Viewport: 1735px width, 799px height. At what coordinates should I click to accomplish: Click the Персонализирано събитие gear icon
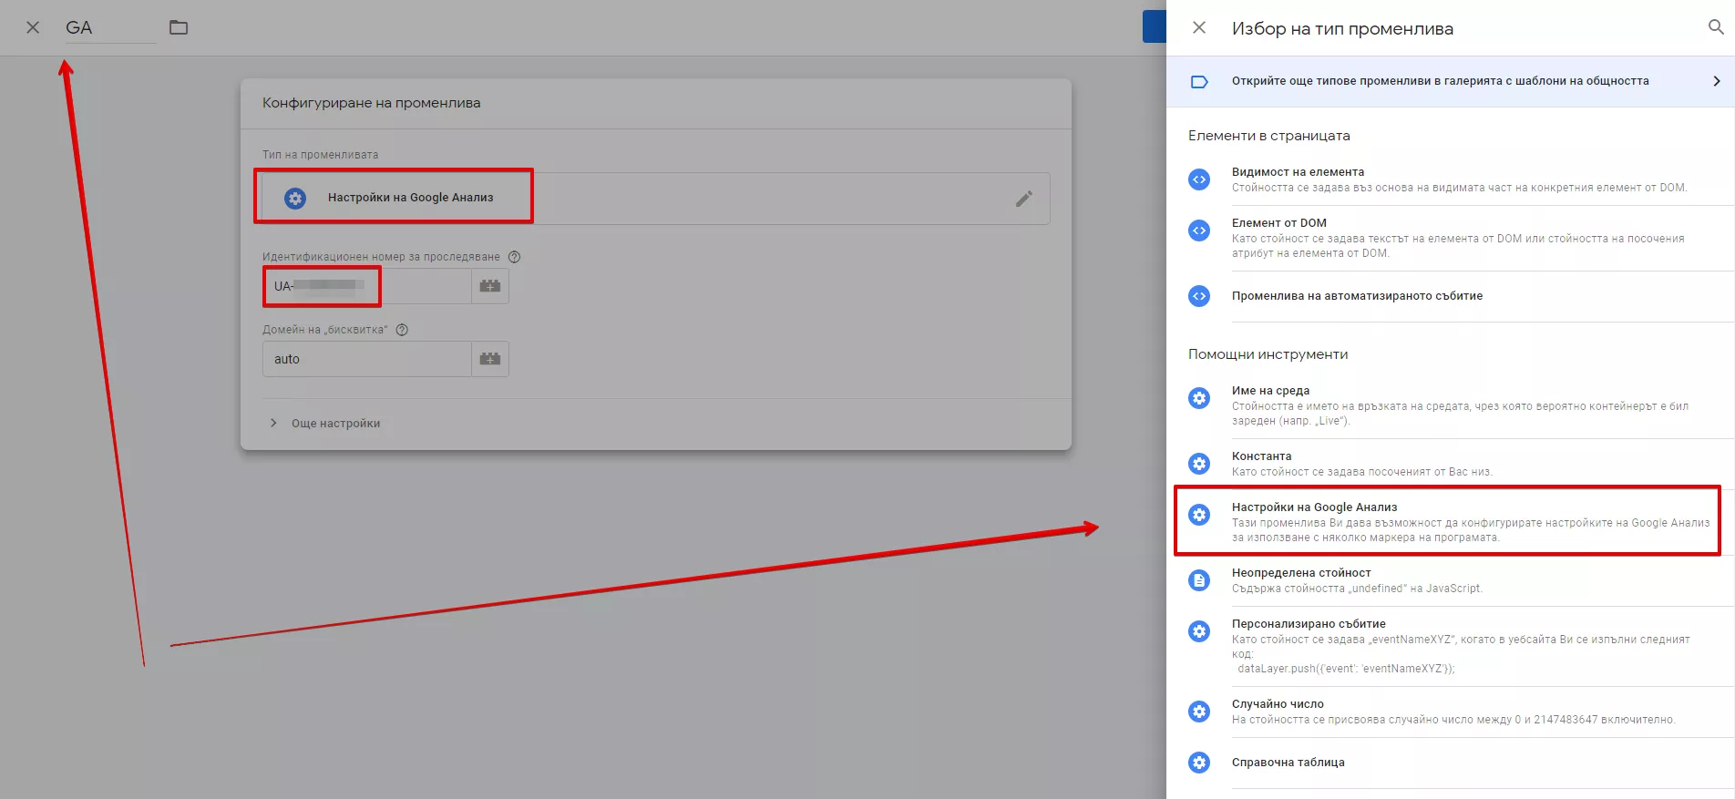(1199, 631)
